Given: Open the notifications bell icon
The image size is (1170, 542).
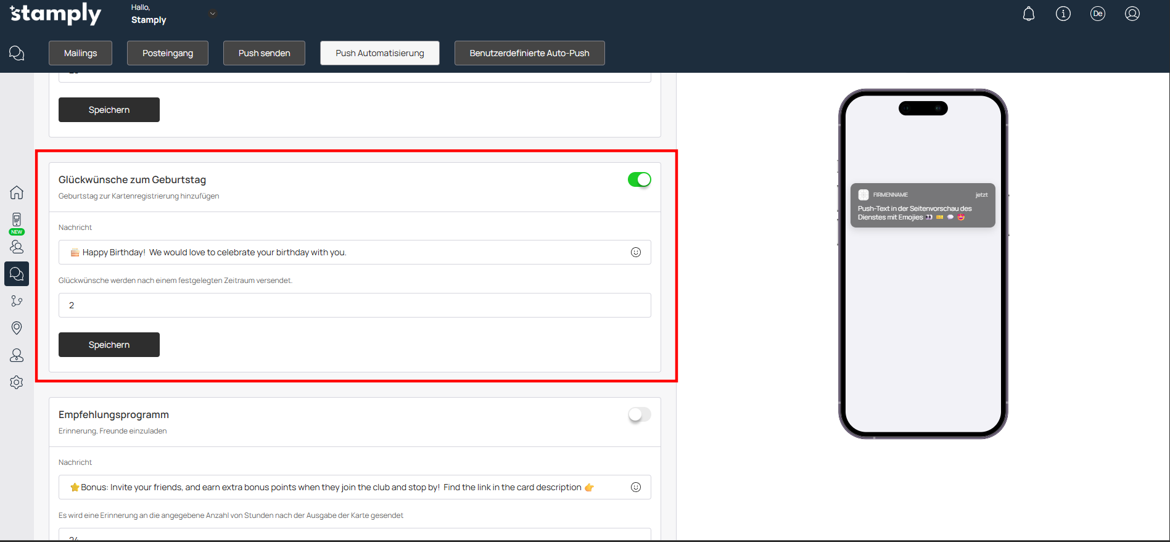Looking at the screenshot, I should (x=1028, y=14).
